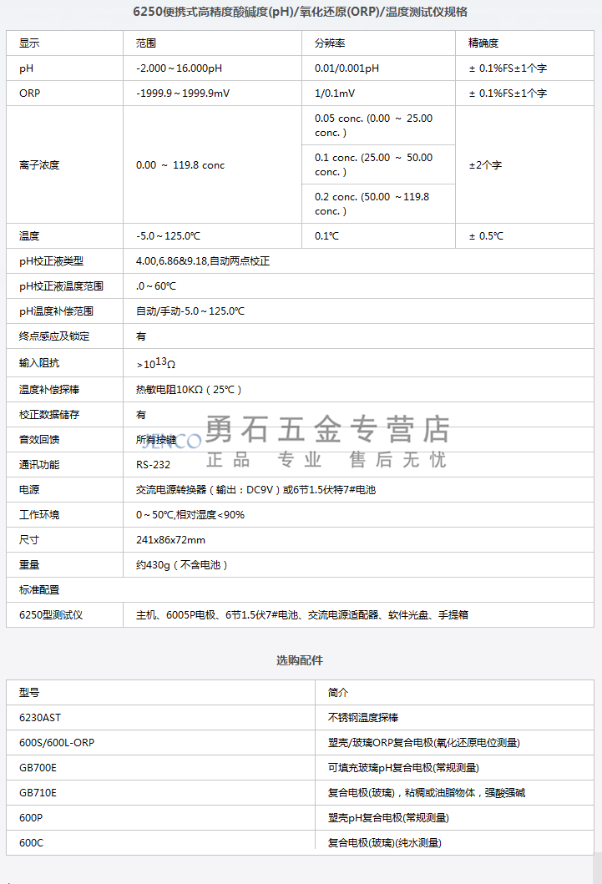Click the model '600S/600L-ORP'

[x=57, y=743]
